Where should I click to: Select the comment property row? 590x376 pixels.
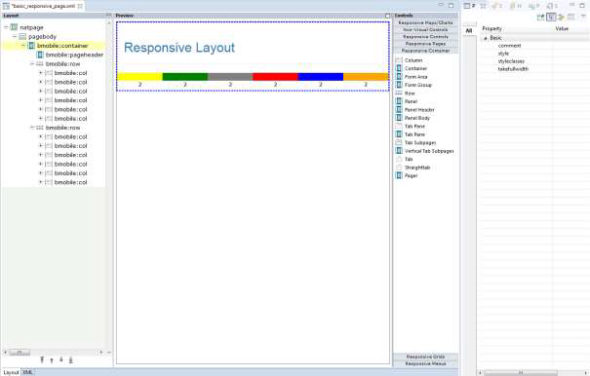click(535, 46)
